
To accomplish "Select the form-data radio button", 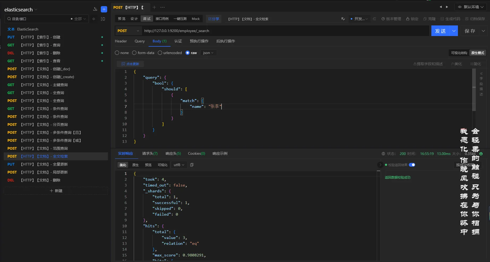I will (x=134, y=53).
